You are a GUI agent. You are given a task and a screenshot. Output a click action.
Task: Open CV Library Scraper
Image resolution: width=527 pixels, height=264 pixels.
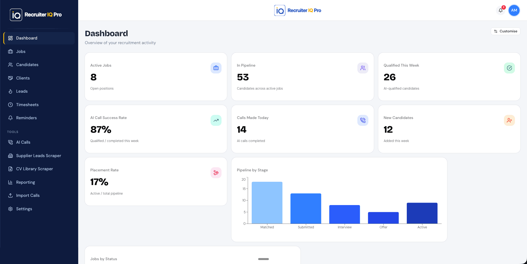[39, 169]
